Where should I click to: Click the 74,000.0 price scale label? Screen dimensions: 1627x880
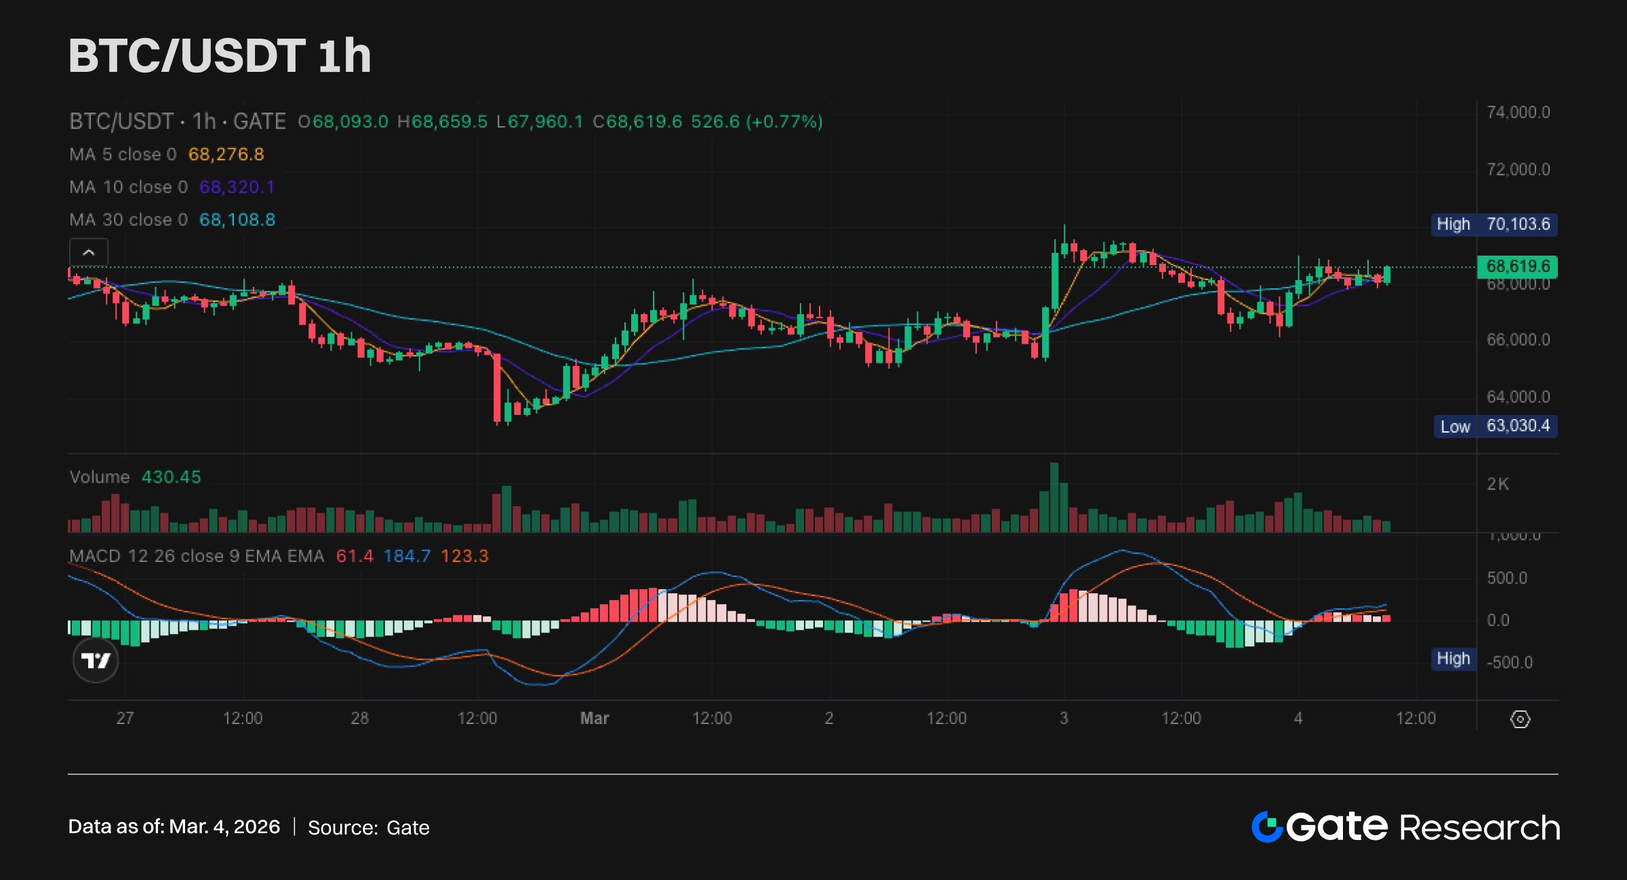pyautogui.click(x=1518, y=113)
